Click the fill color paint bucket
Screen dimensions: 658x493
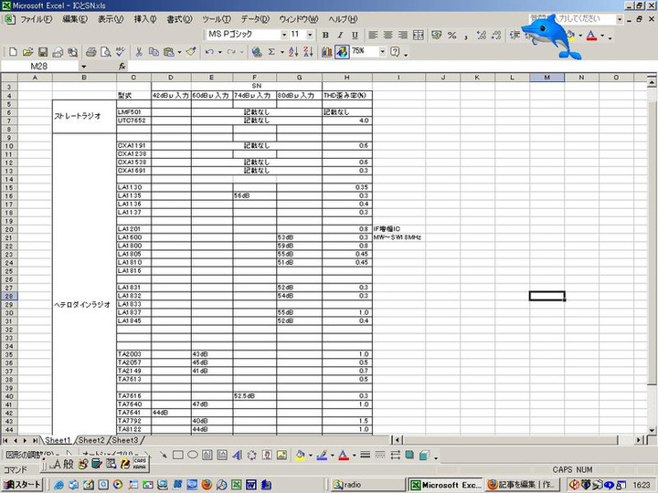coord(300,455)
